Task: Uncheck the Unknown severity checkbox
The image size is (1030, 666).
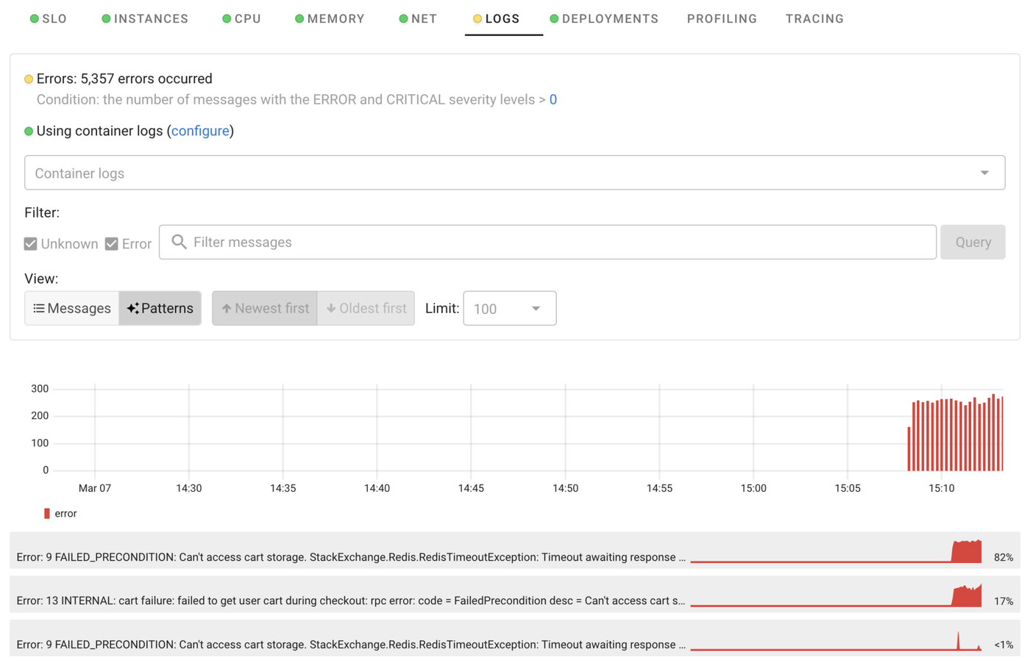Action: [31, 244]
